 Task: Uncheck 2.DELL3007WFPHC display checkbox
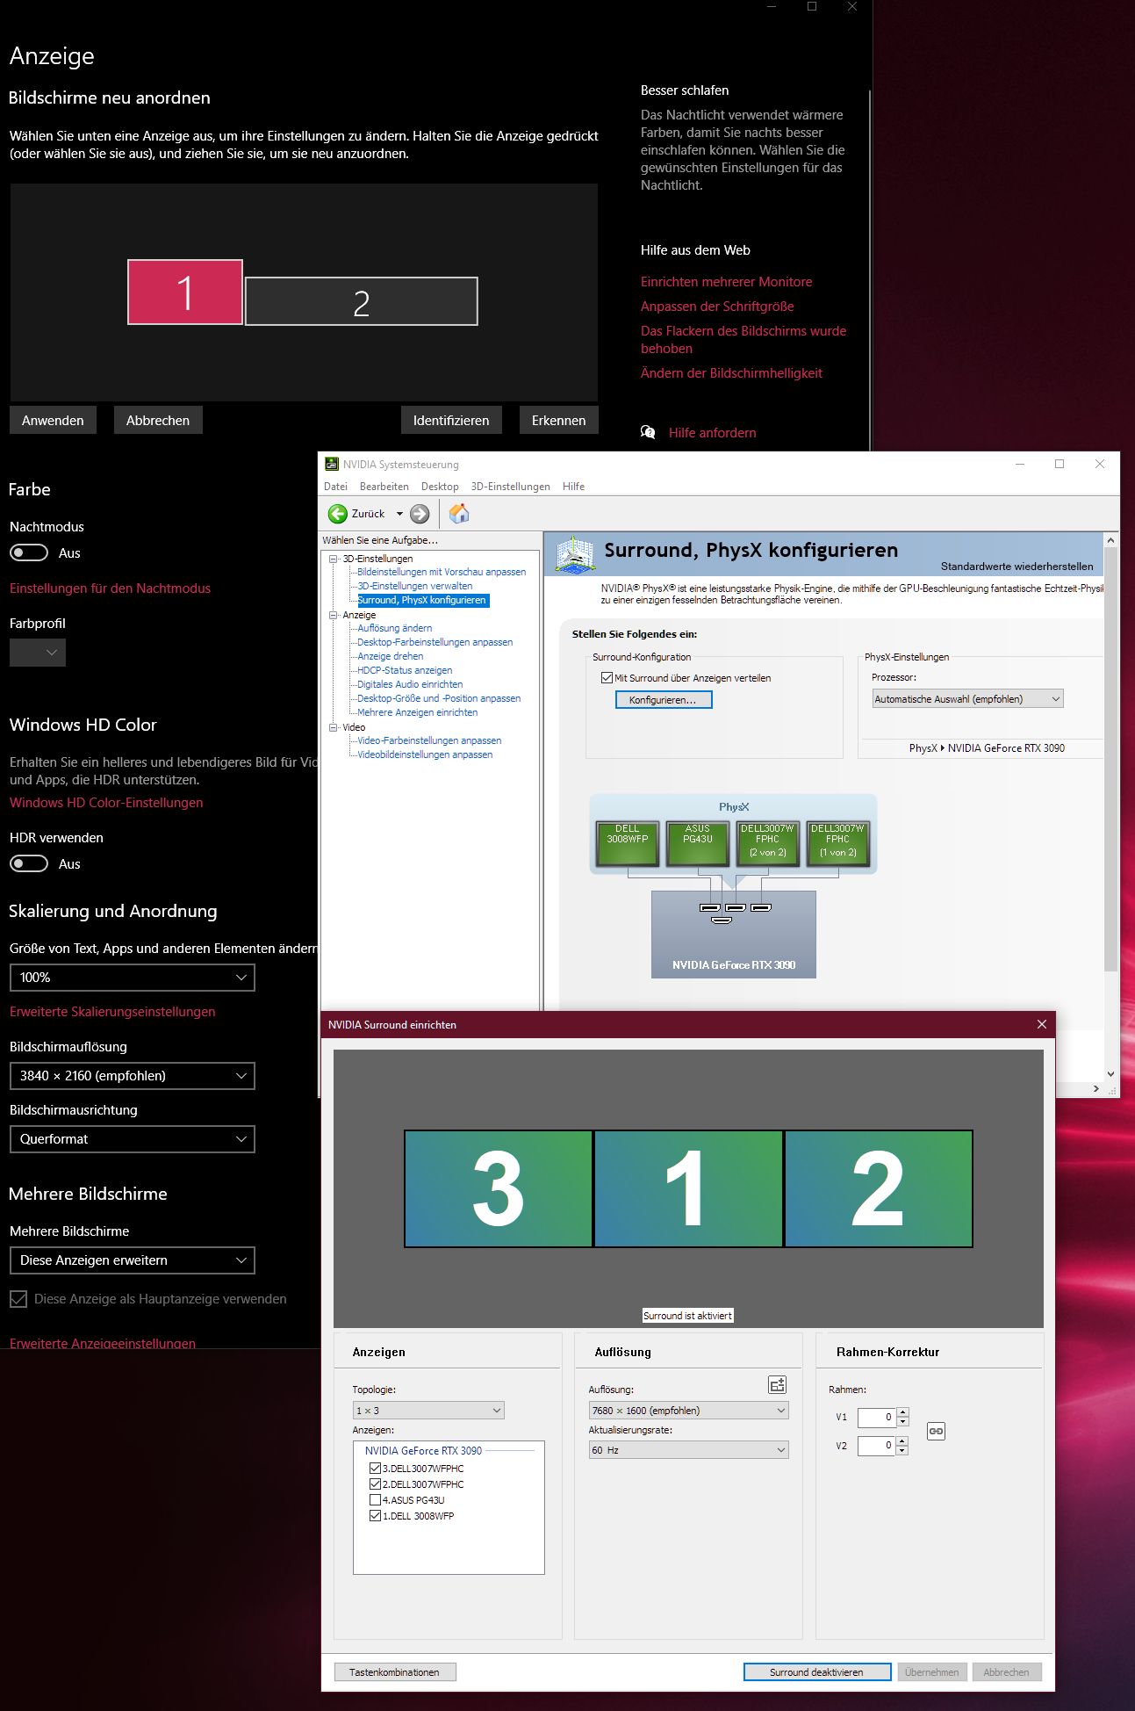(x=376, y=1484)
